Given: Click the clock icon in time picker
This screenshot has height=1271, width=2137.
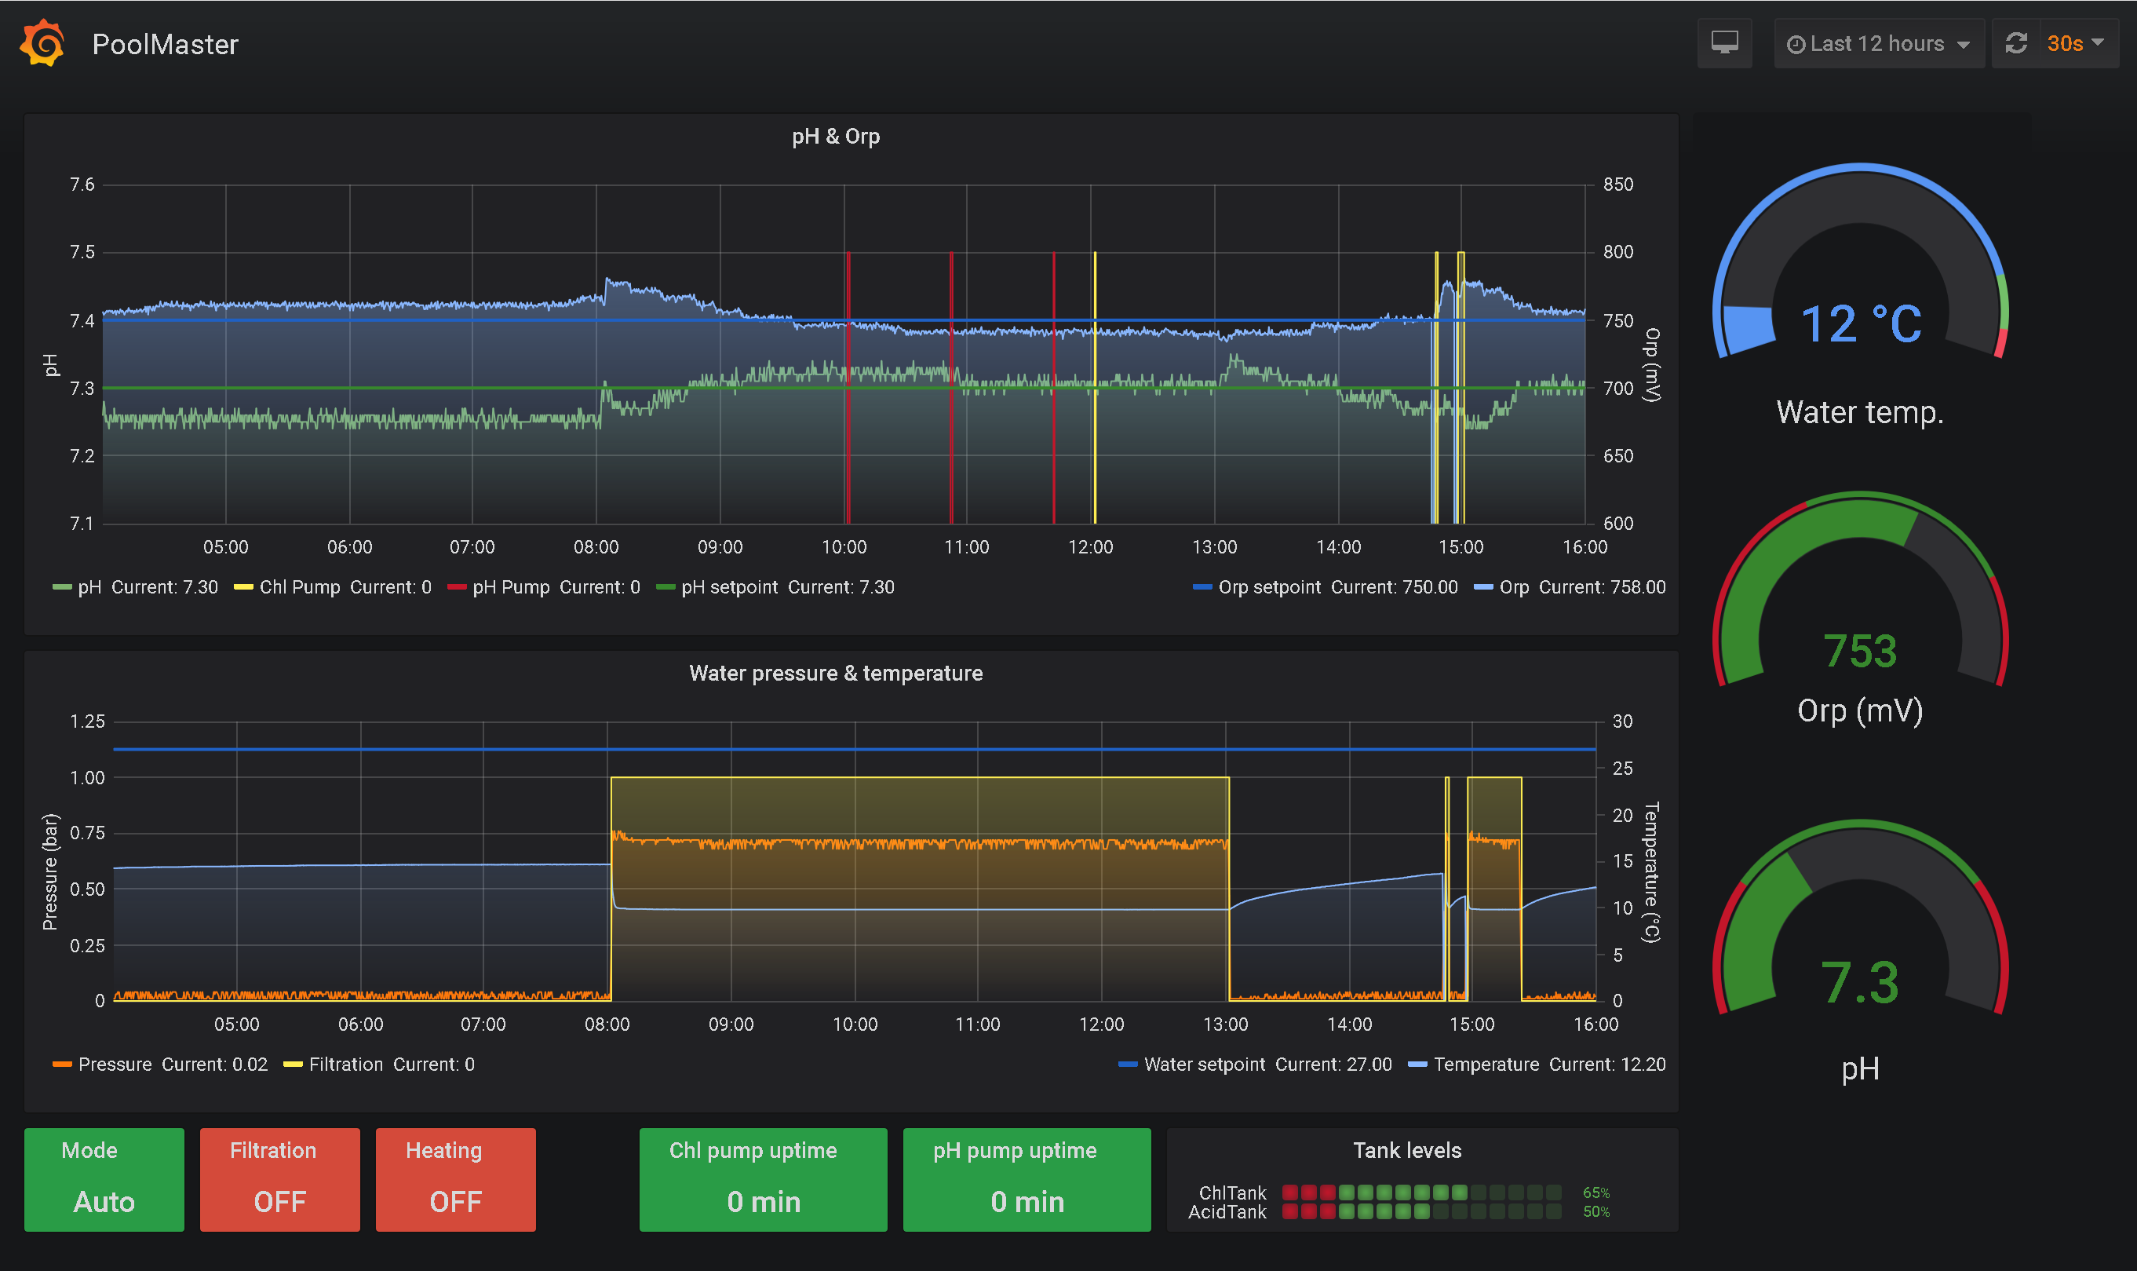Looking at the screenshot, I should pos(1796,45).
